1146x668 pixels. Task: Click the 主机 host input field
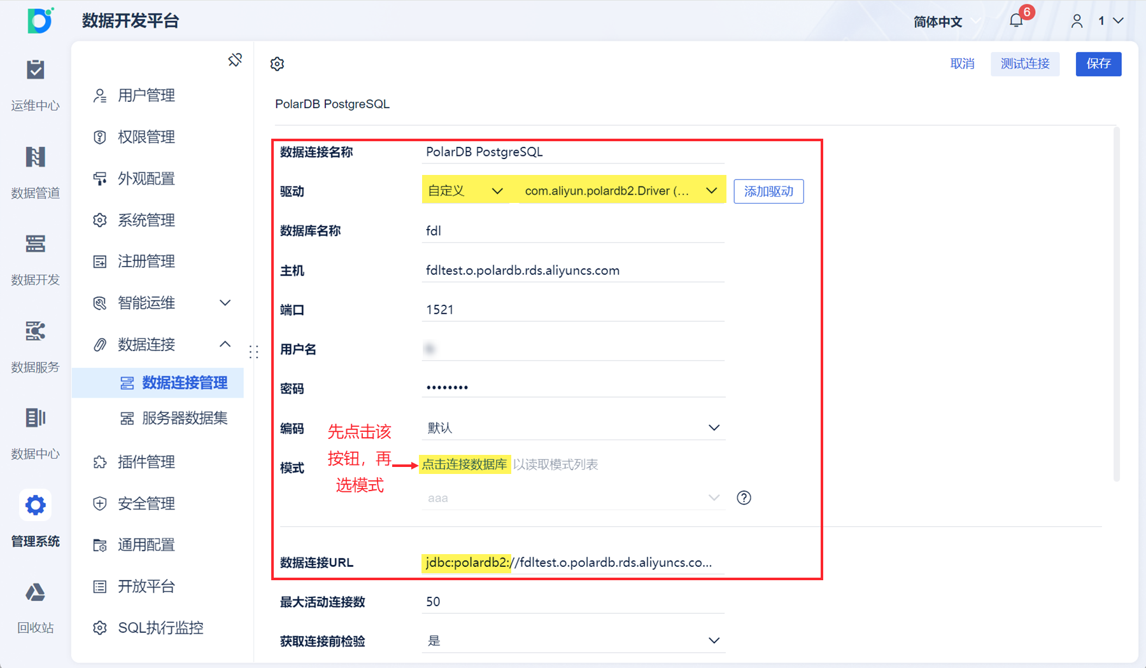tap(573, 270)
